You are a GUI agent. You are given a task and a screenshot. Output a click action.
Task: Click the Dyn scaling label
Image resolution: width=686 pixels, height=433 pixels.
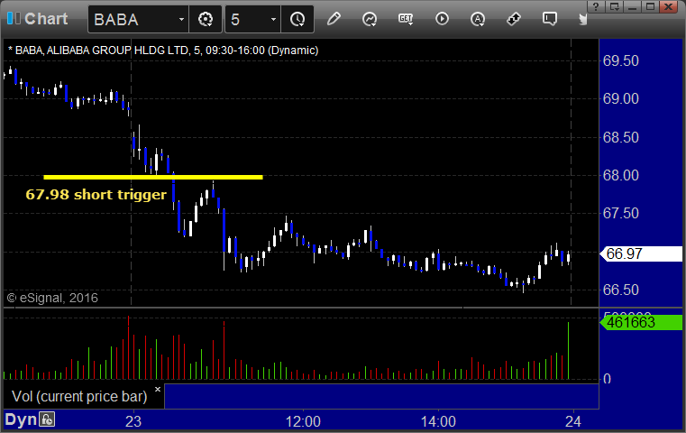tap(21, 419)
